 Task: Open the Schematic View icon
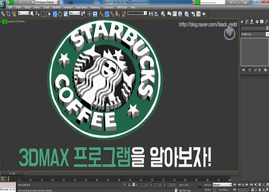(x=180, y=14)
